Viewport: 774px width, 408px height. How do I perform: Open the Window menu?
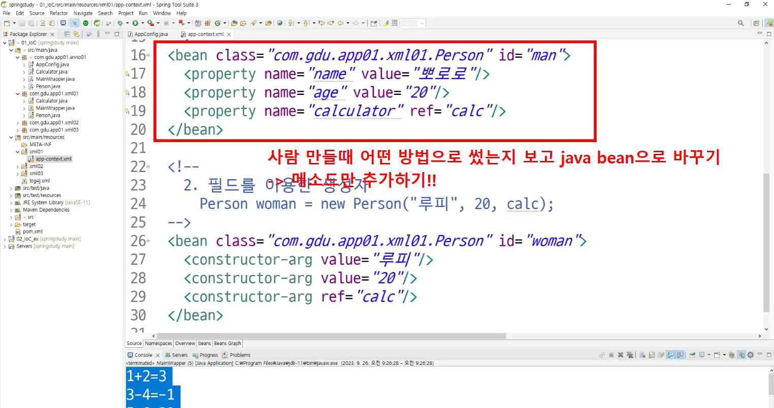(x=162, y=13)
